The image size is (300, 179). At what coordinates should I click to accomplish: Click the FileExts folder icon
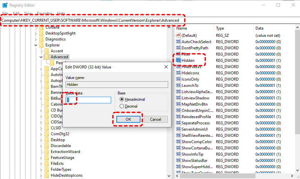point(47,164)
